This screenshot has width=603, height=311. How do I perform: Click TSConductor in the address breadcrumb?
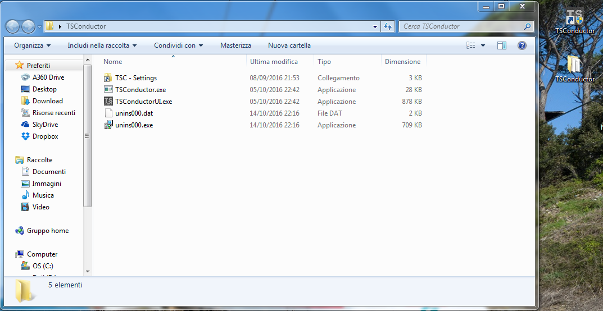tap(86, 26)
